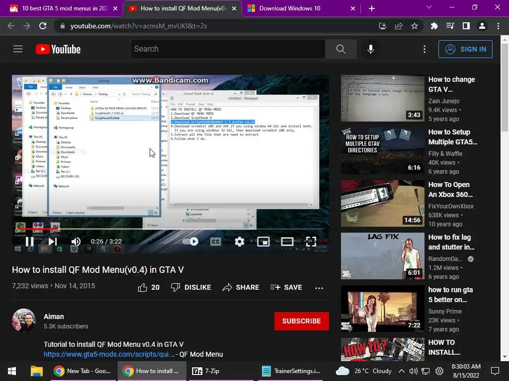509x381 pixels.
Task: Seek using the red video progress bar
Action: 170,229
